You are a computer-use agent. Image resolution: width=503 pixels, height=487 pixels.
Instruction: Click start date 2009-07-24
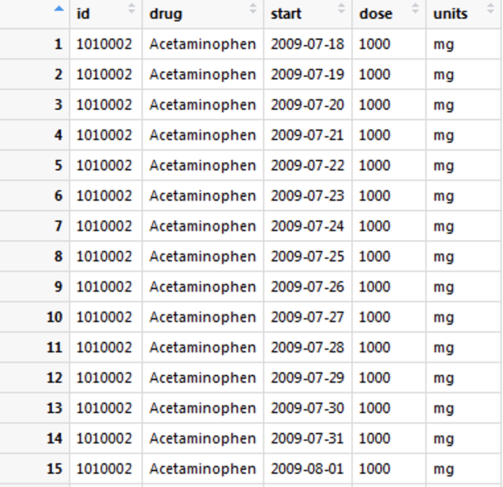[x=308, y=226]
